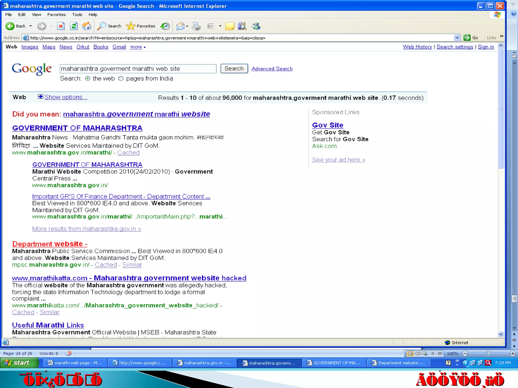Click the Mail envelope icon
The image size is (518, 388).
tap(180, 26)
